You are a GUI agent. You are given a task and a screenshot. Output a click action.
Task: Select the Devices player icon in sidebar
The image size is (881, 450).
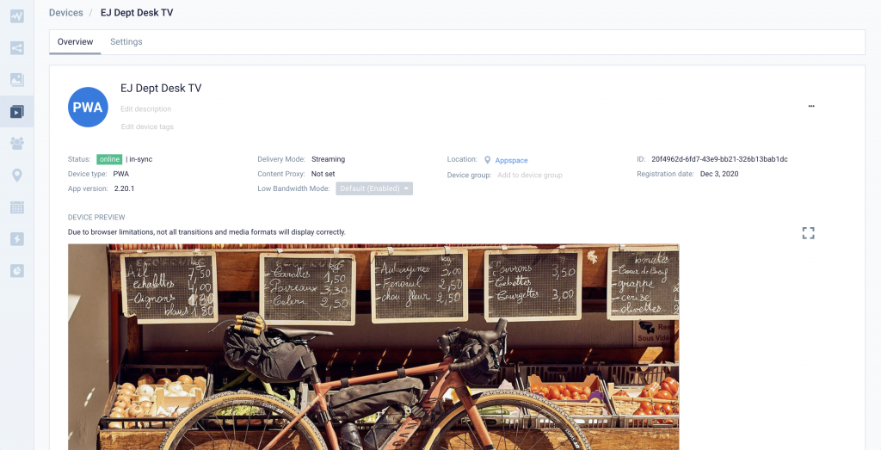(17, 112)
